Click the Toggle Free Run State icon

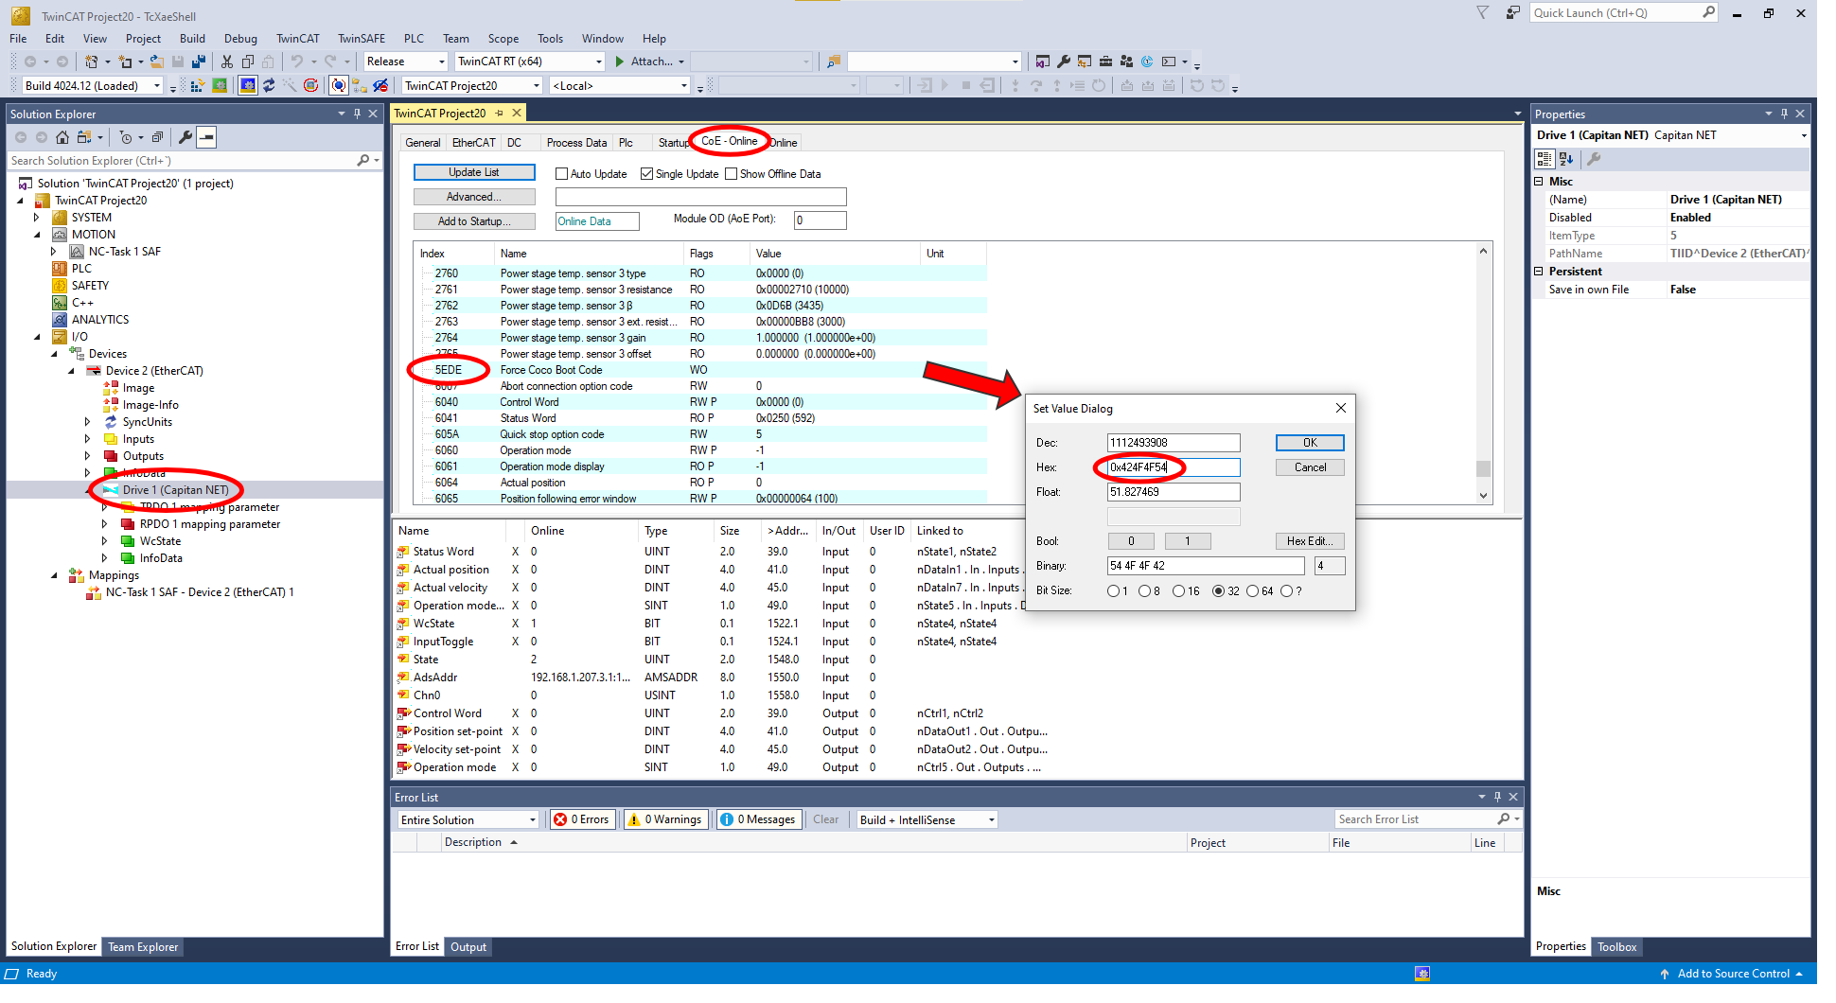pyautogui.click(x=339, y=86)
